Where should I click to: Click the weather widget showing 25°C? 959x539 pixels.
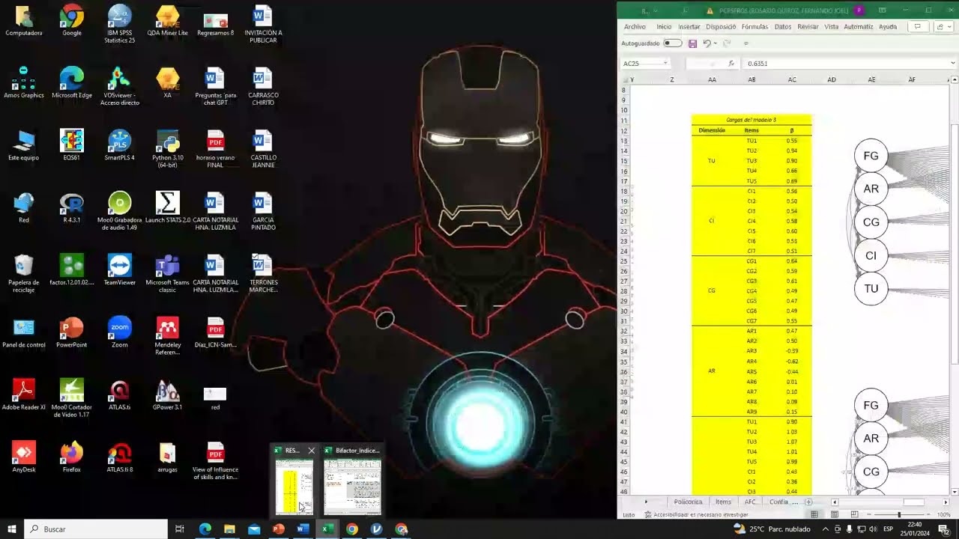(x=772, y=529)
